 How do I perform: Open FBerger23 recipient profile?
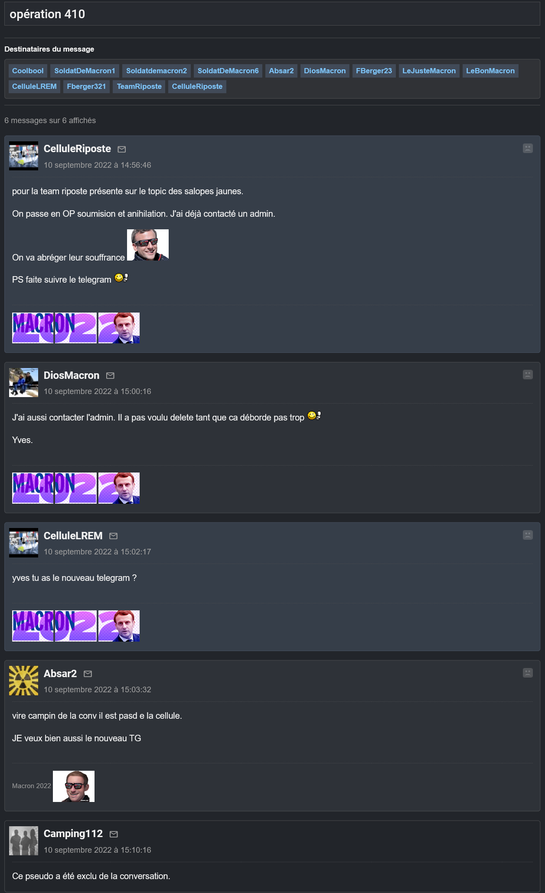click(x=374, y=71)
